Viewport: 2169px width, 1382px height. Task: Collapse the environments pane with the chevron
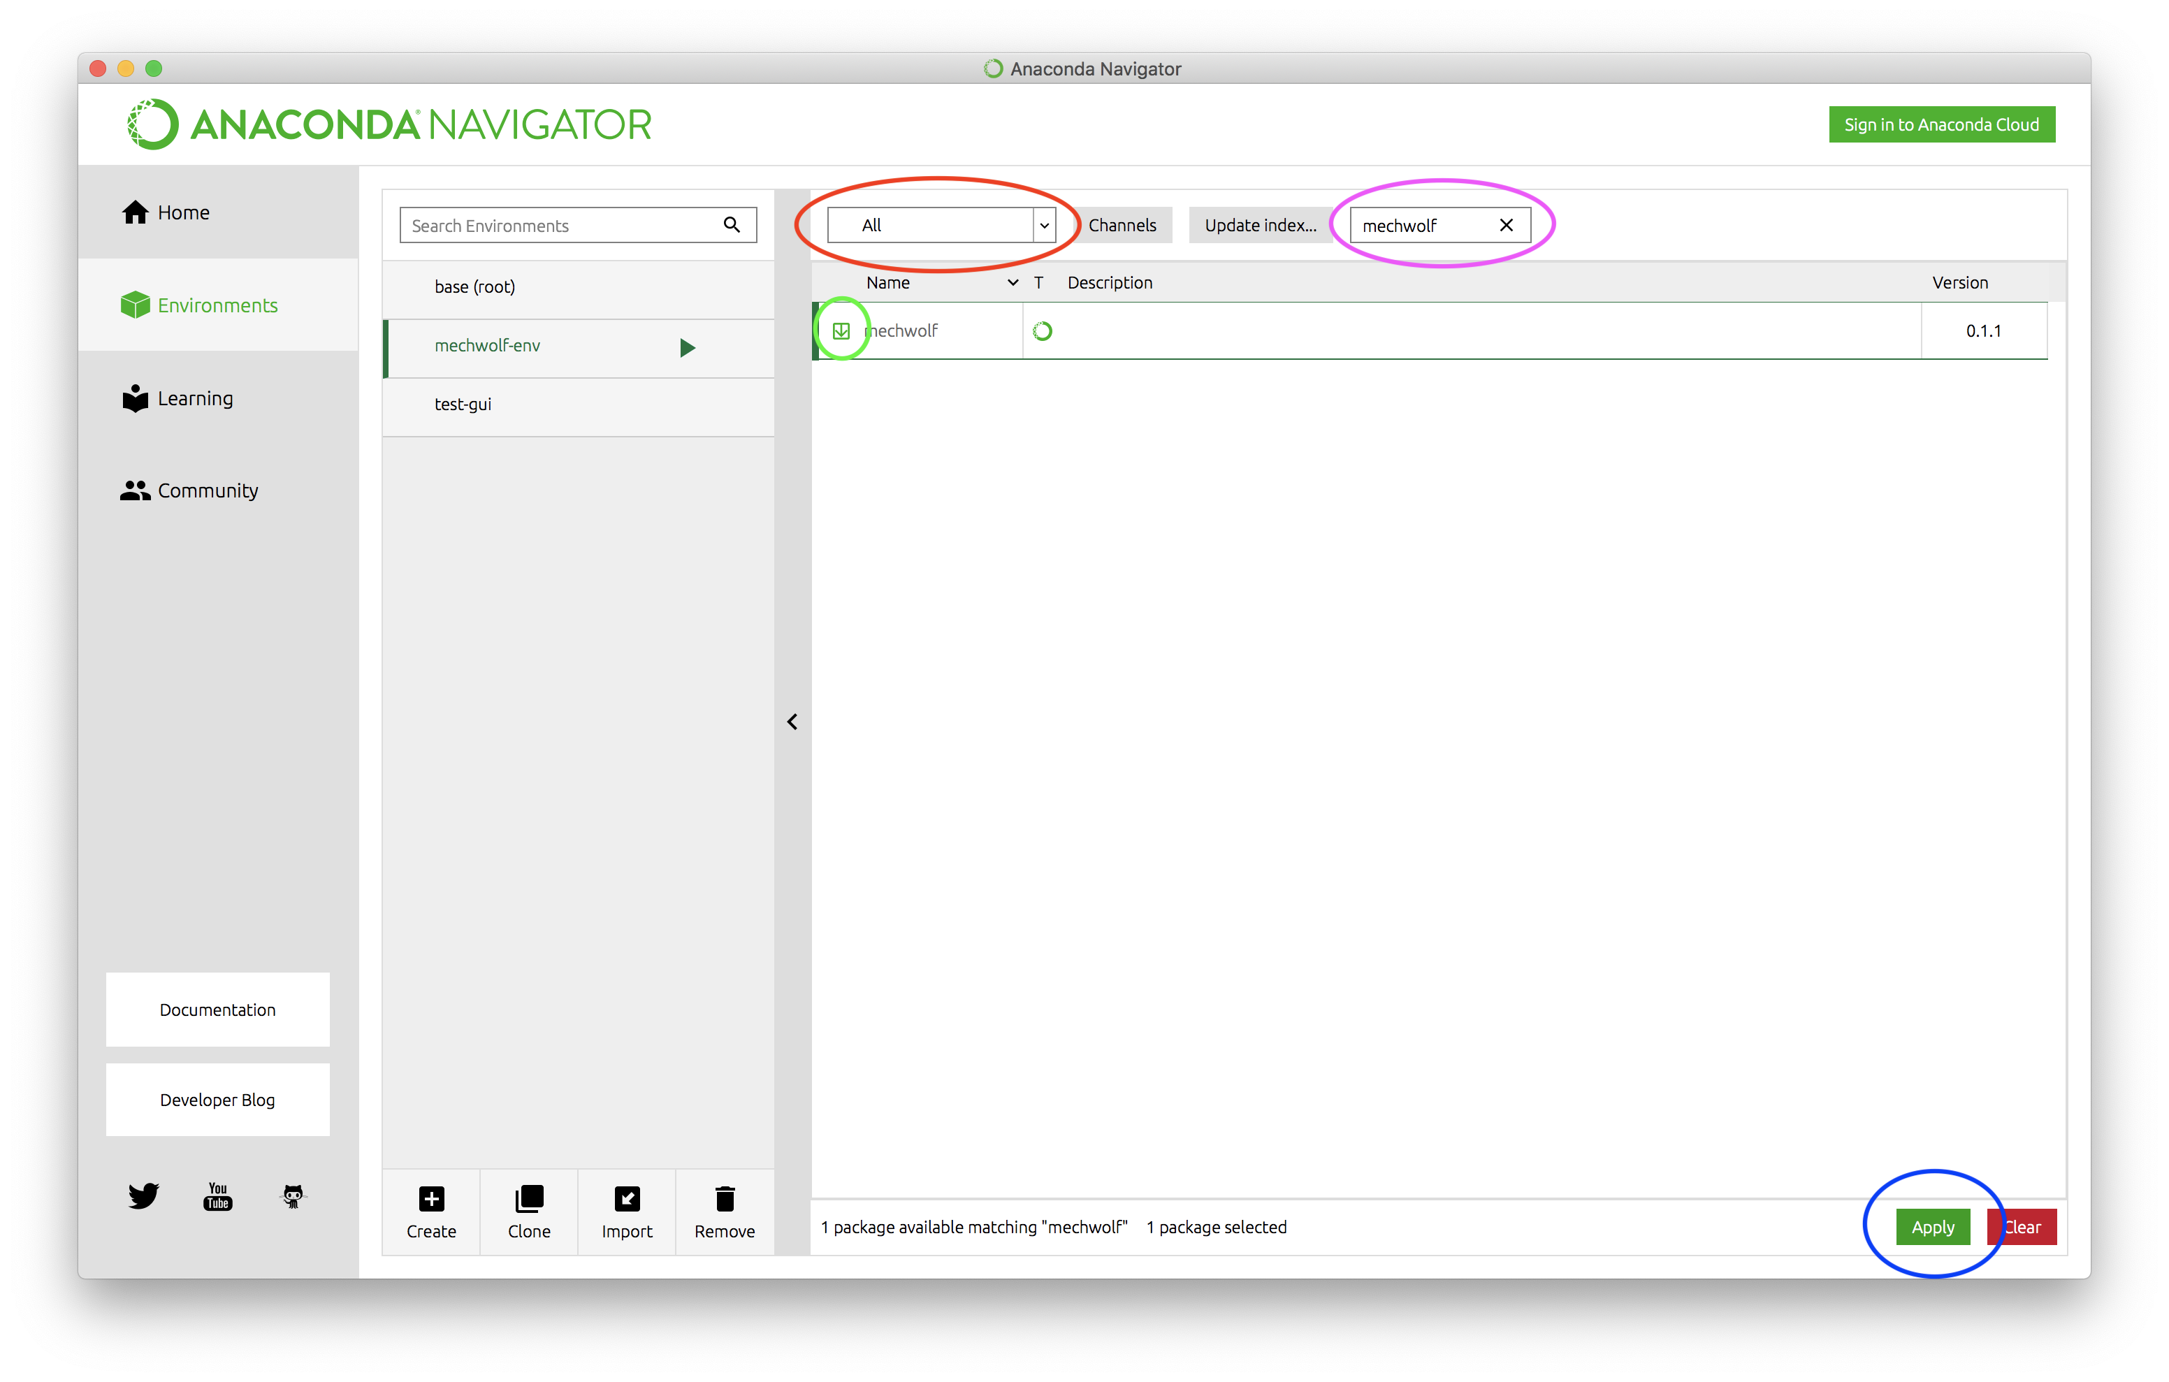click(x=792, y=722)
